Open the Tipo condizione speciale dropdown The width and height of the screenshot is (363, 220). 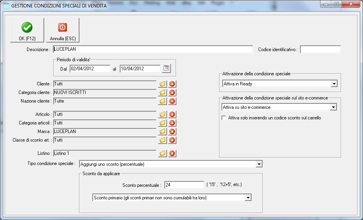point(259,164)
